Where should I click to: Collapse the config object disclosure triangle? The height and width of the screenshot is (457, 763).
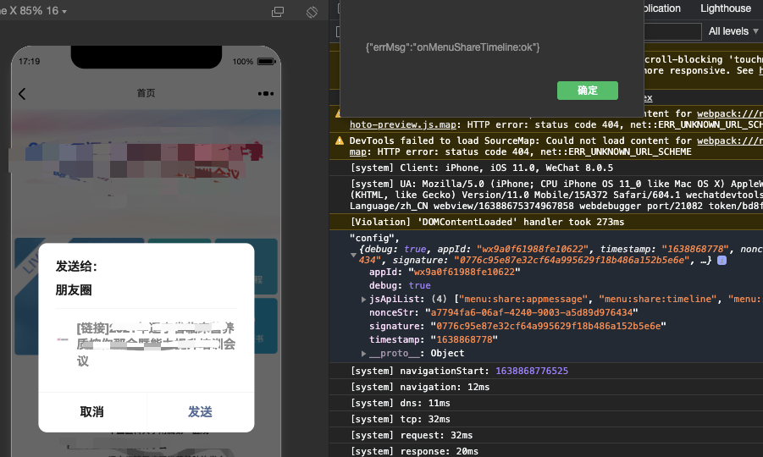point(354,255)
